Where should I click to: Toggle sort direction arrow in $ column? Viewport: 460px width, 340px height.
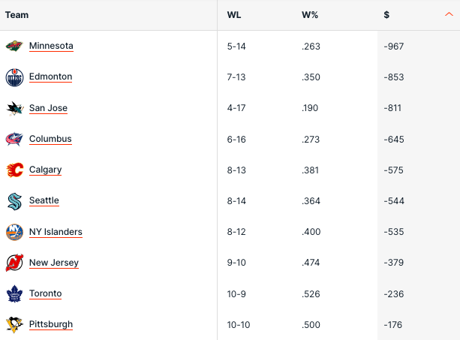point(449,14)
